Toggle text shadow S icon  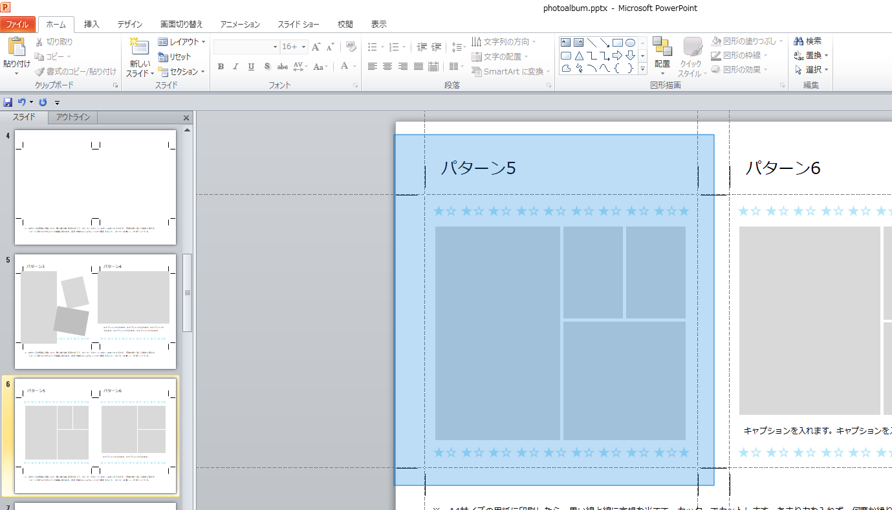267,66
